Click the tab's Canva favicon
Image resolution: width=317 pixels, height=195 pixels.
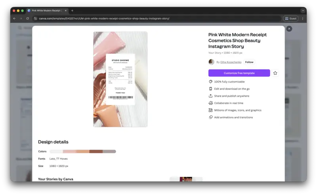pos(29,11)
